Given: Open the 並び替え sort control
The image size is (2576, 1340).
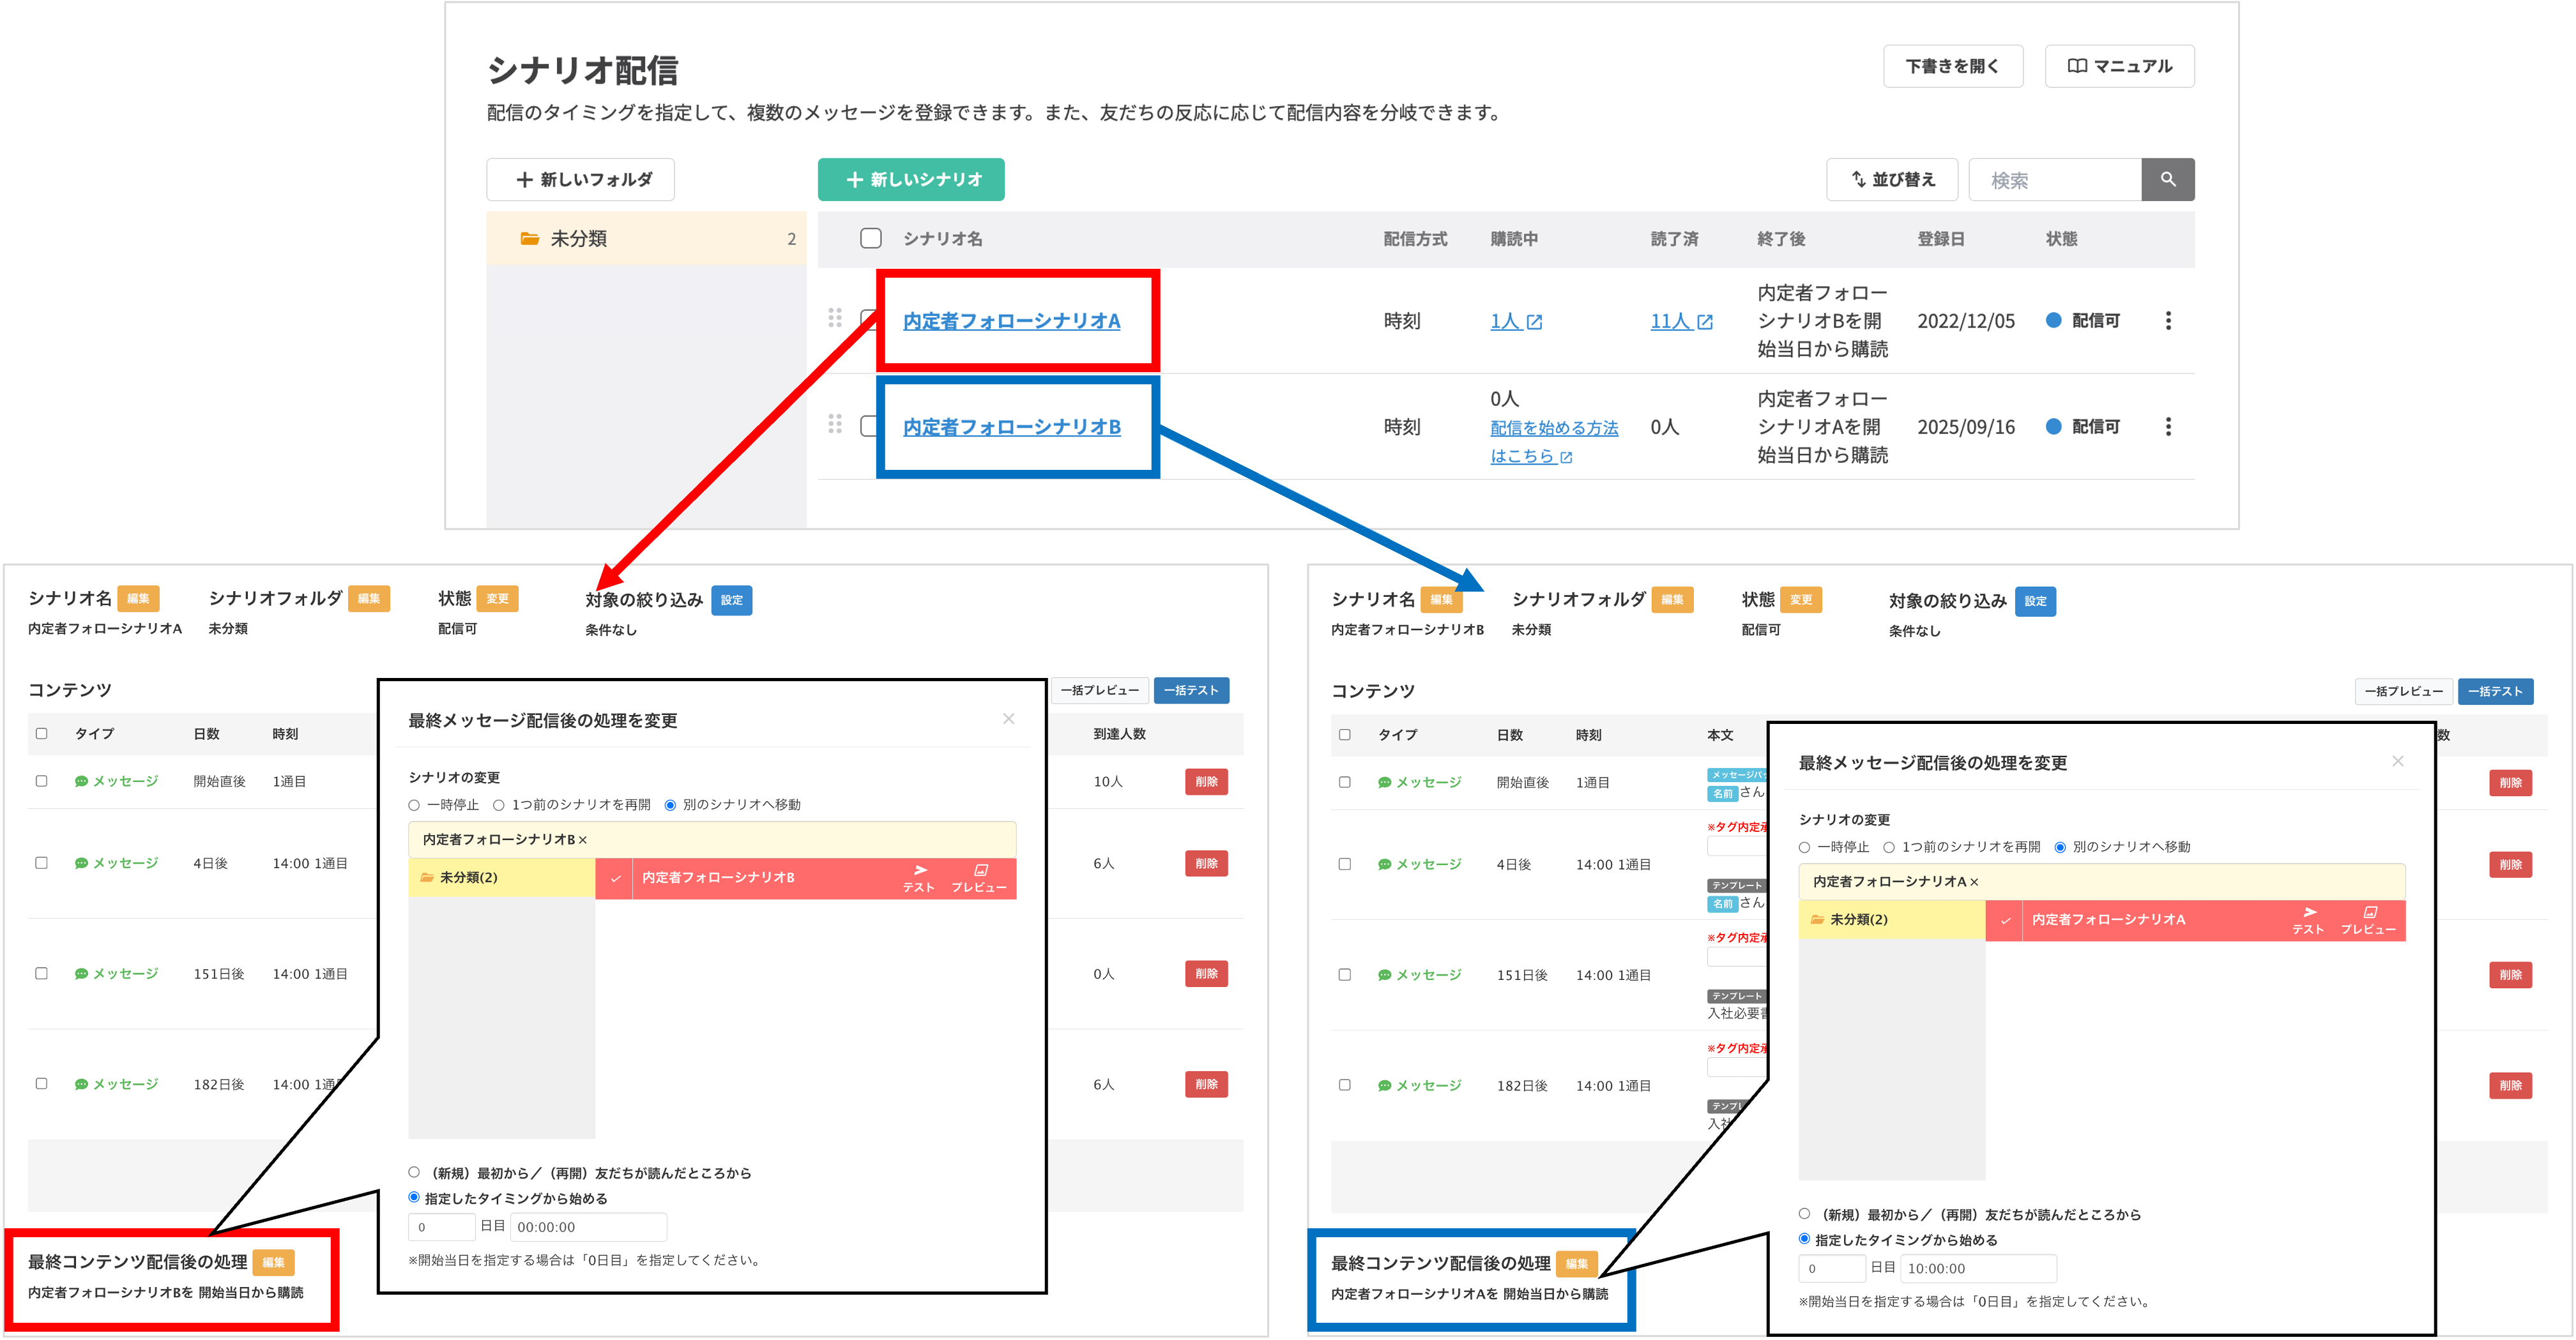Looking at the screenshot, I should (x=1892, y=180).
